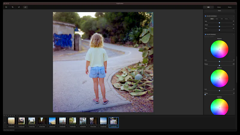Select the Global button in Color Channels

click(x=212, y=19)
